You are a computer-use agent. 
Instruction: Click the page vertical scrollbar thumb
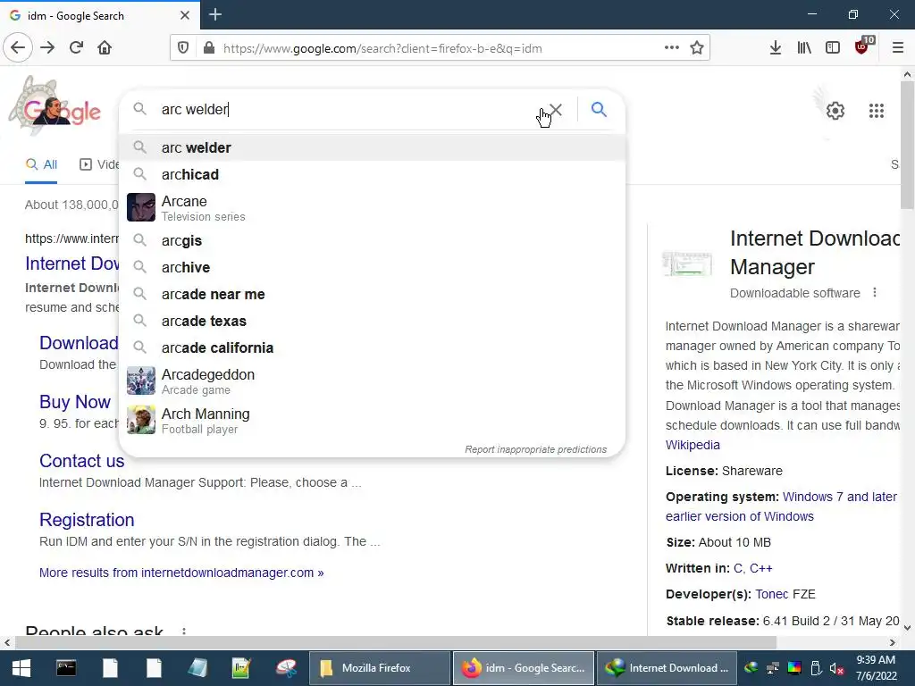pos(907,145)
